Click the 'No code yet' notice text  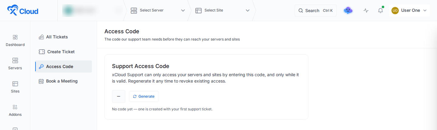[162, 109]
